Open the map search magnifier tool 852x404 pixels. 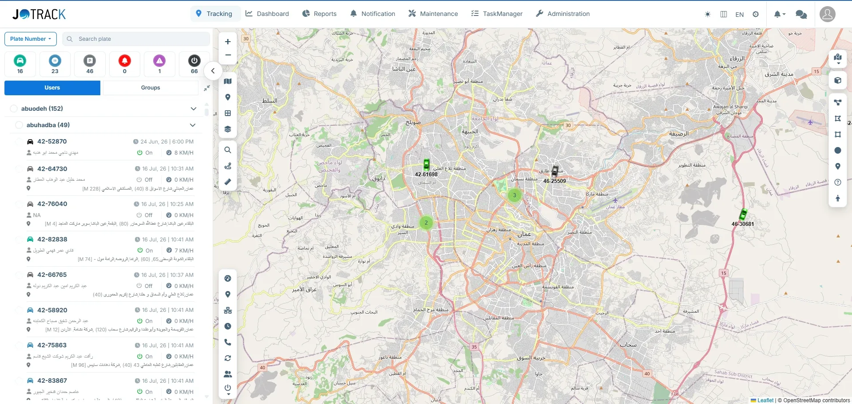click(228, 150)
